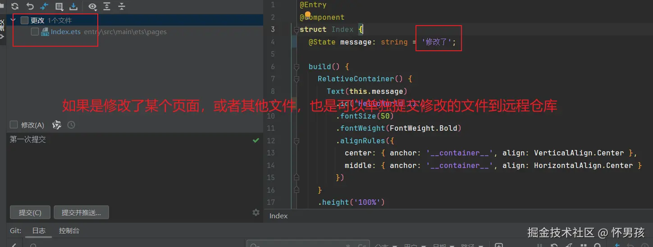Click the Collapse All icon

tap(121, 6)
